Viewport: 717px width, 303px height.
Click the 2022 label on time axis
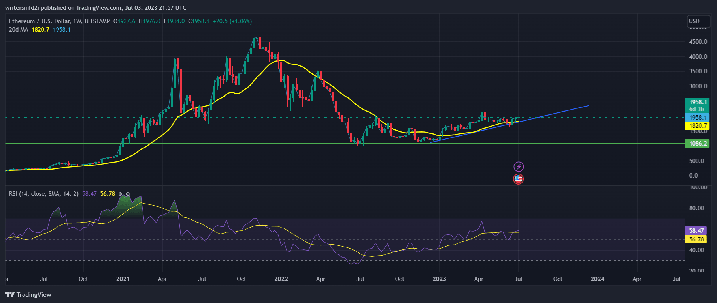point(281,279)
